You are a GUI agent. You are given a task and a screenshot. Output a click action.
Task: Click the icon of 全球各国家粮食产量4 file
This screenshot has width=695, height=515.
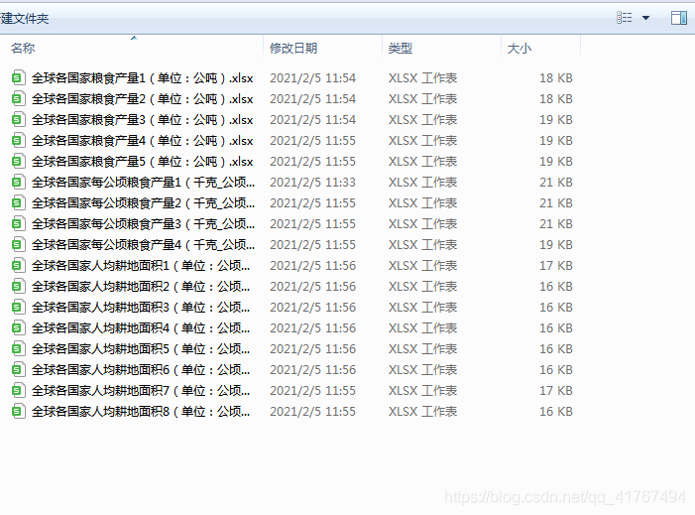(x=18, y=141)
